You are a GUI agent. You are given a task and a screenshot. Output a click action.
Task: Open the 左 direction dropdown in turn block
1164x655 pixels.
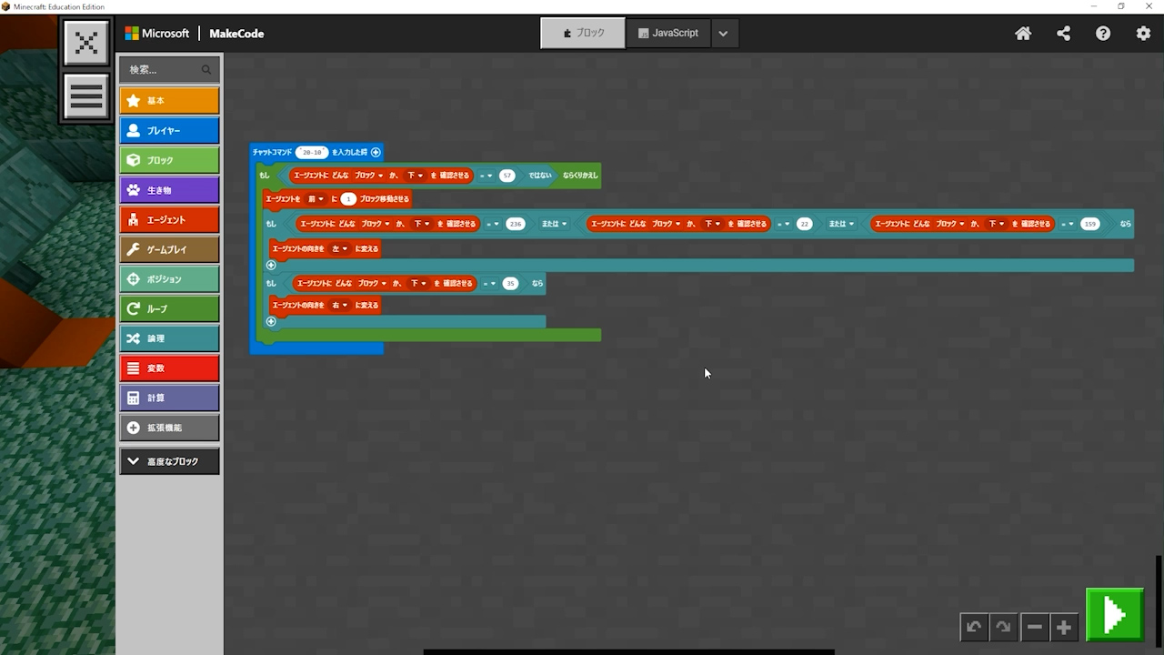[x=338, y=248]
